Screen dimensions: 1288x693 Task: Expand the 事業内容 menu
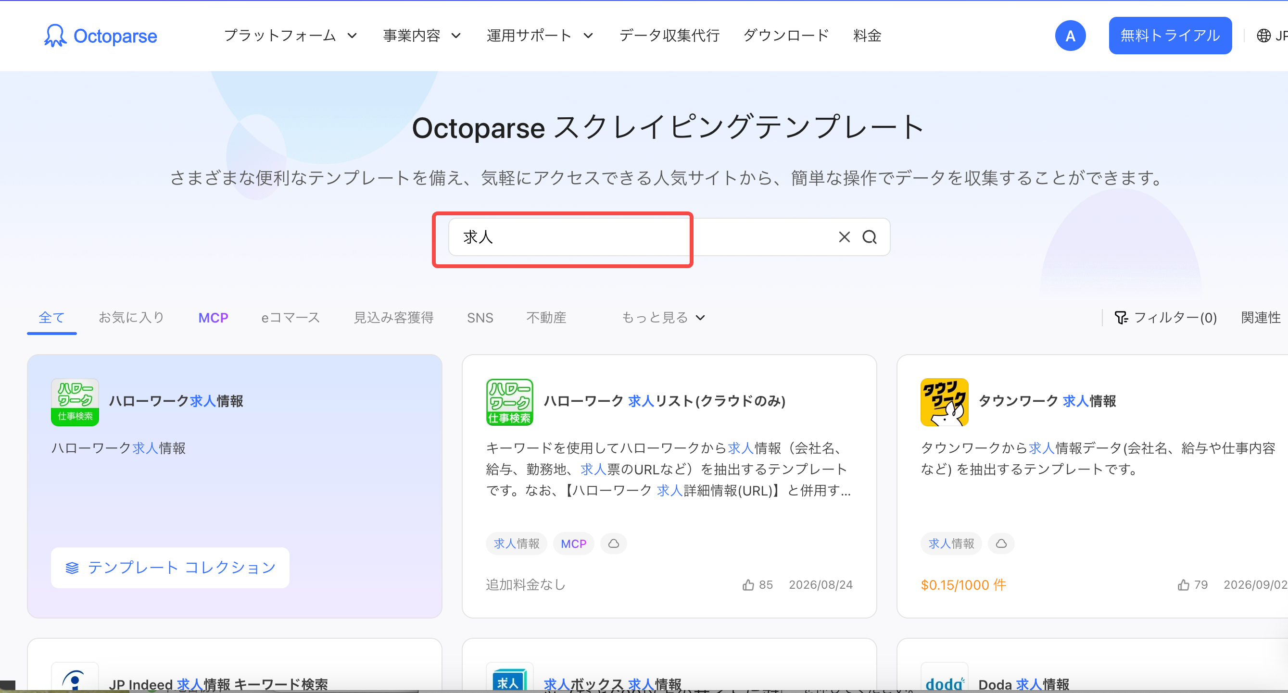(421, 36)
